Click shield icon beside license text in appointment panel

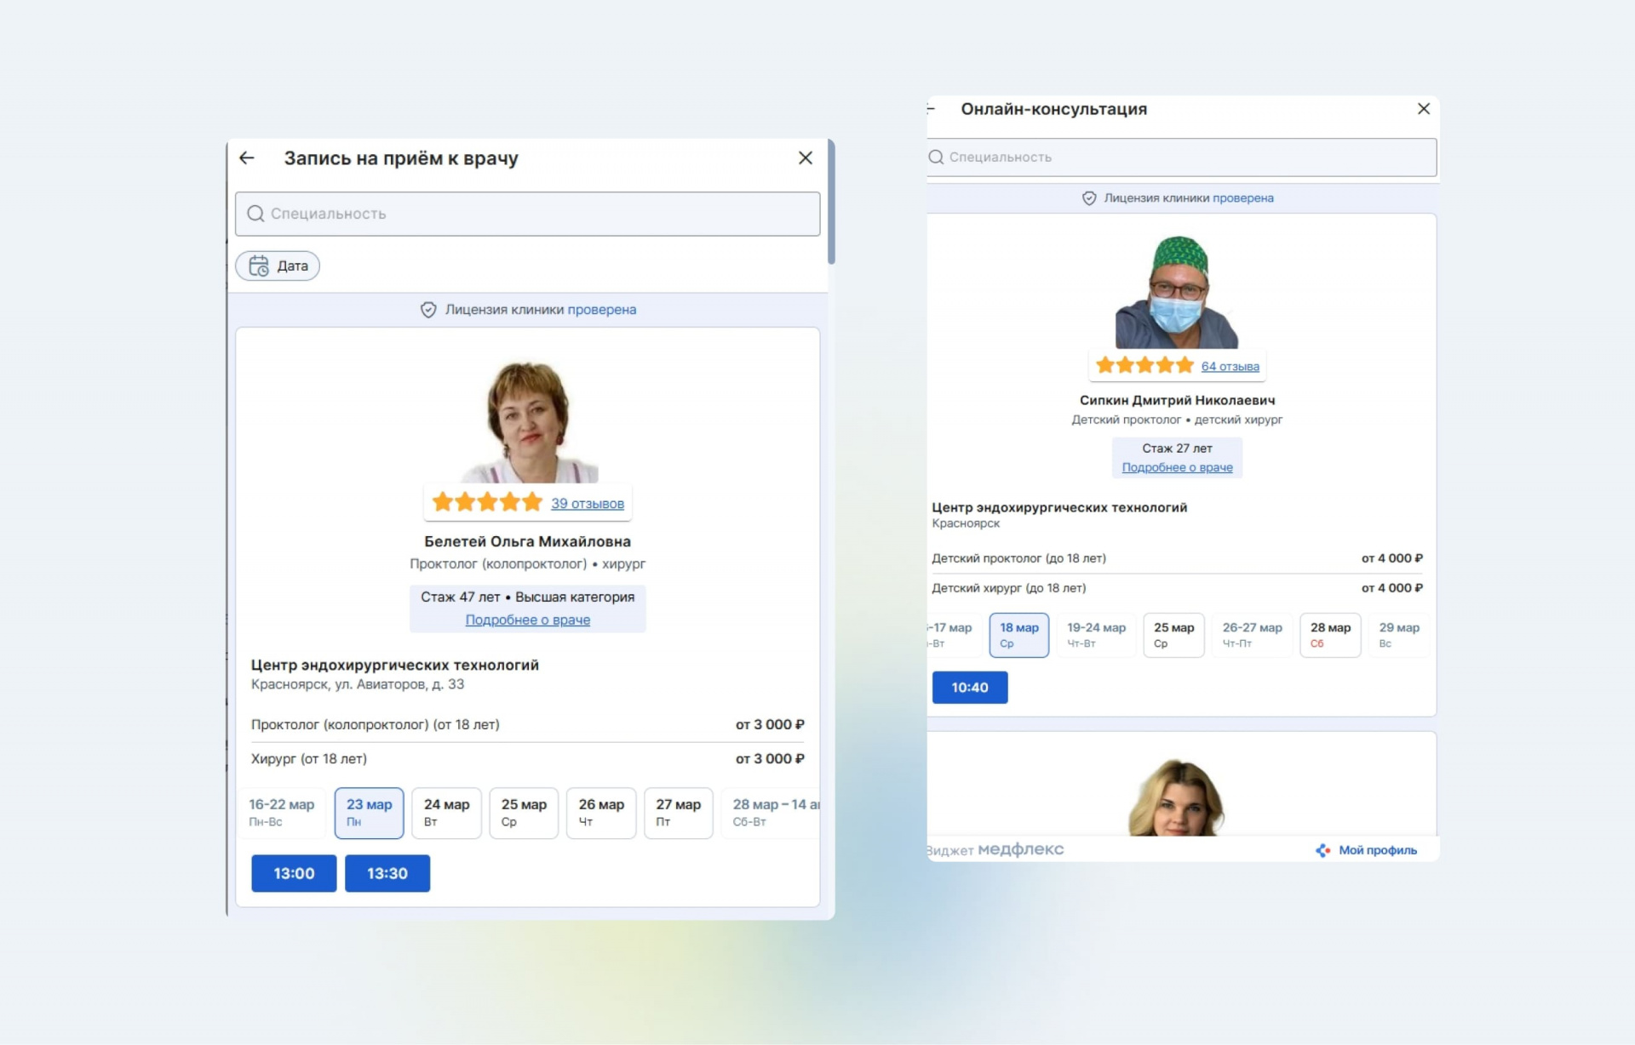coord(428,310)
